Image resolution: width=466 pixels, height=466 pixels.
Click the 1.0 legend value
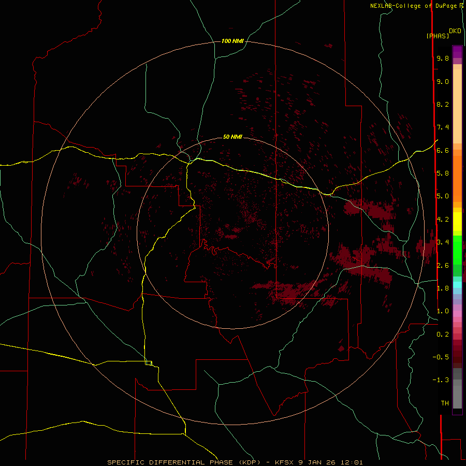click(x=443, y=311)
